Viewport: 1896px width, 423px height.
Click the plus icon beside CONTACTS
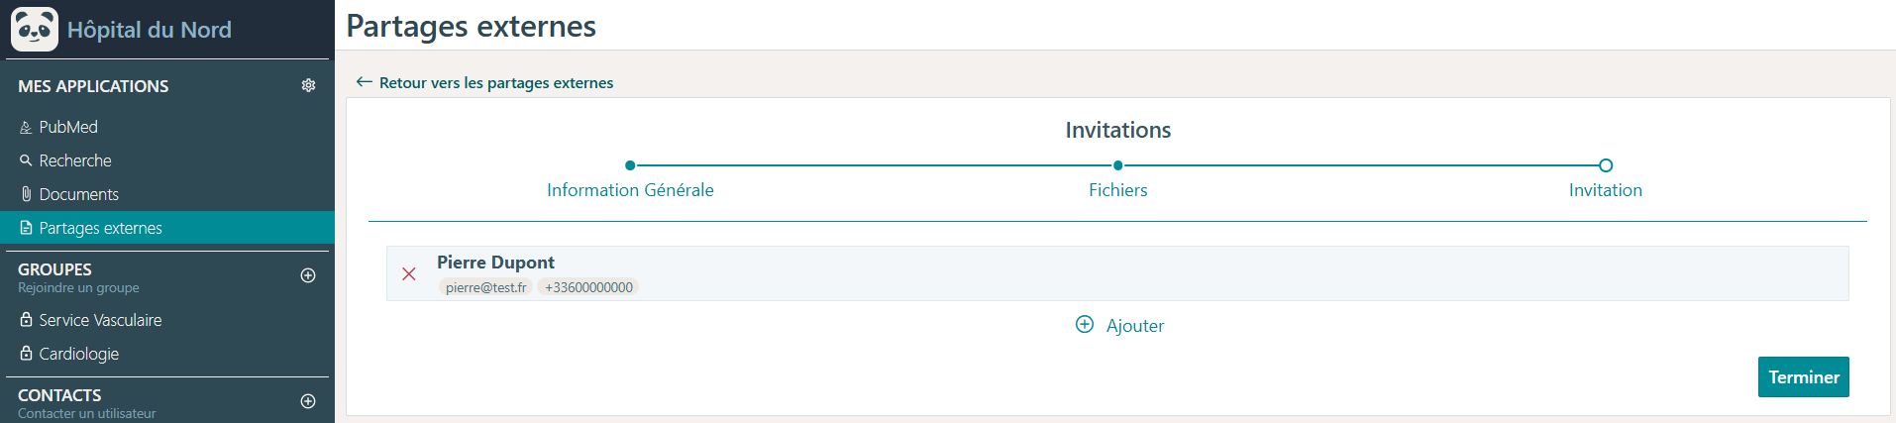(308, 401)
